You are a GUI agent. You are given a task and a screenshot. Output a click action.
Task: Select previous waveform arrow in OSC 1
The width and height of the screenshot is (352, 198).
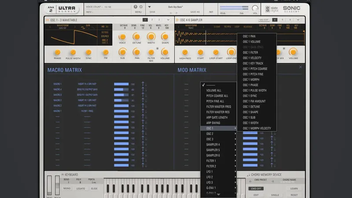point(50,27)
